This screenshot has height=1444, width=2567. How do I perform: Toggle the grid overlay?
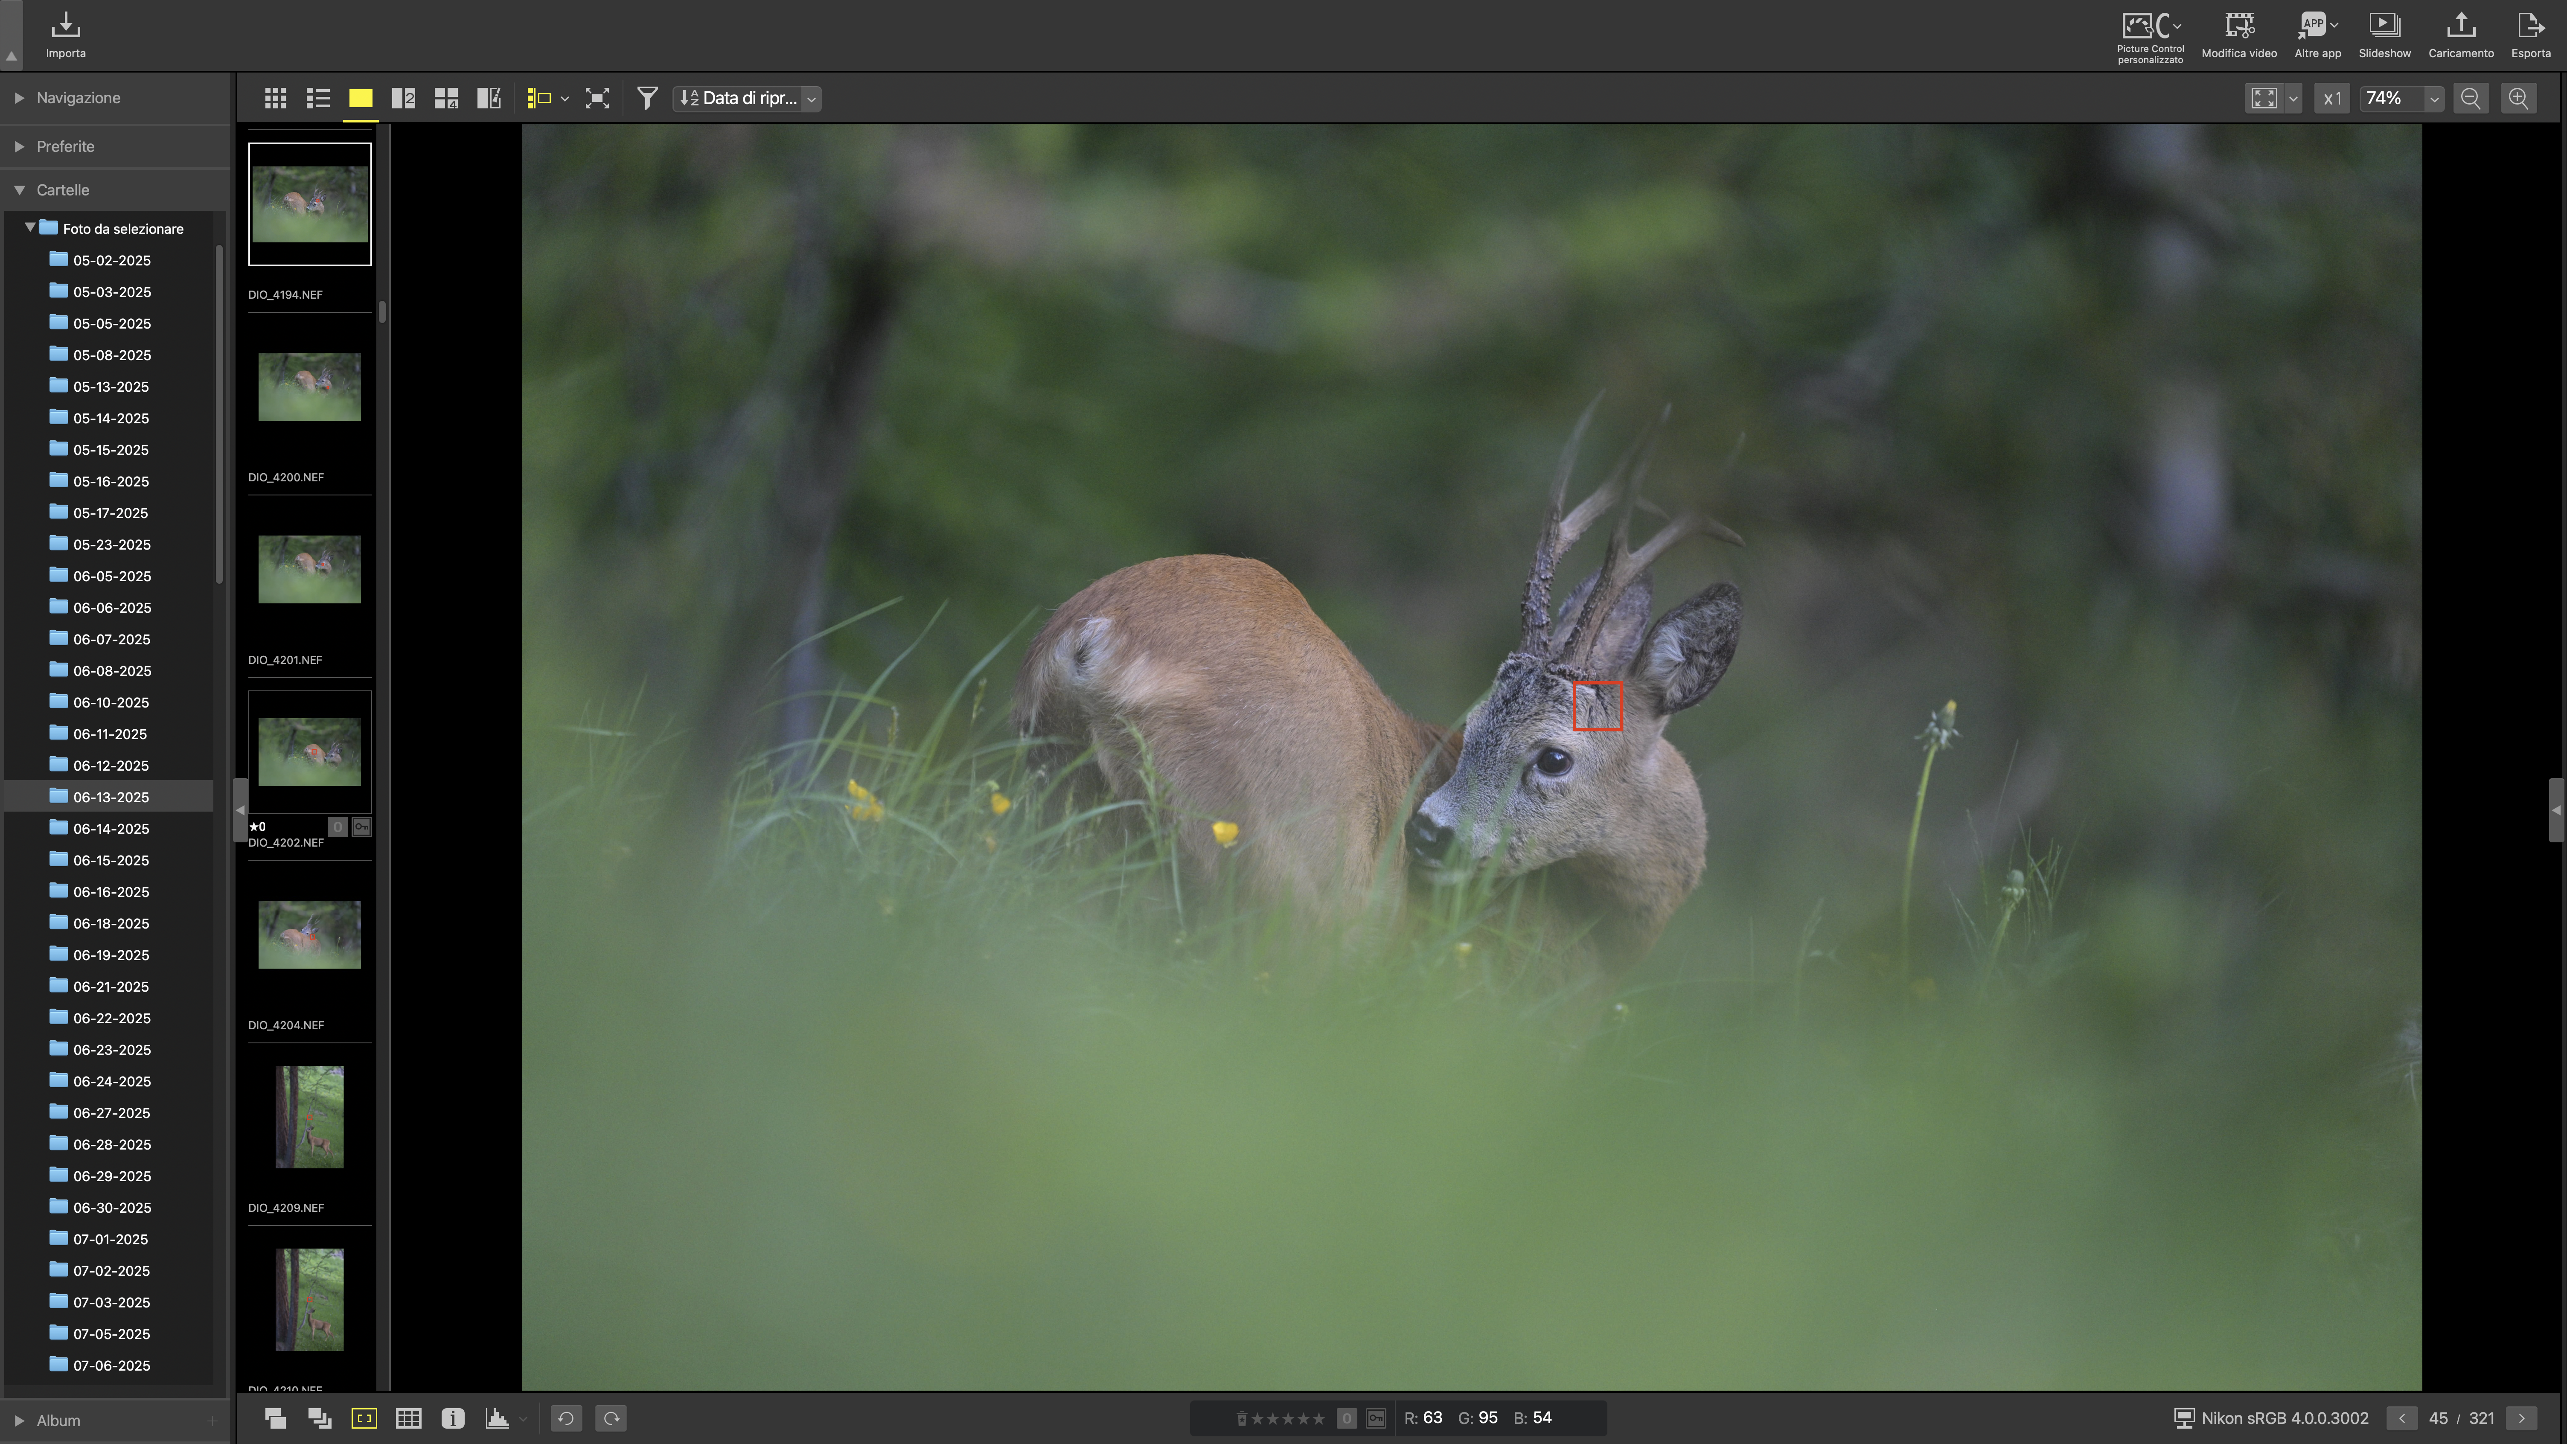tap(409, 1418)
